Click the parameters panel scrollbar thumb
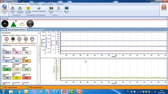Viewport: 168px width, 94px height. click(x=39, y=55)
